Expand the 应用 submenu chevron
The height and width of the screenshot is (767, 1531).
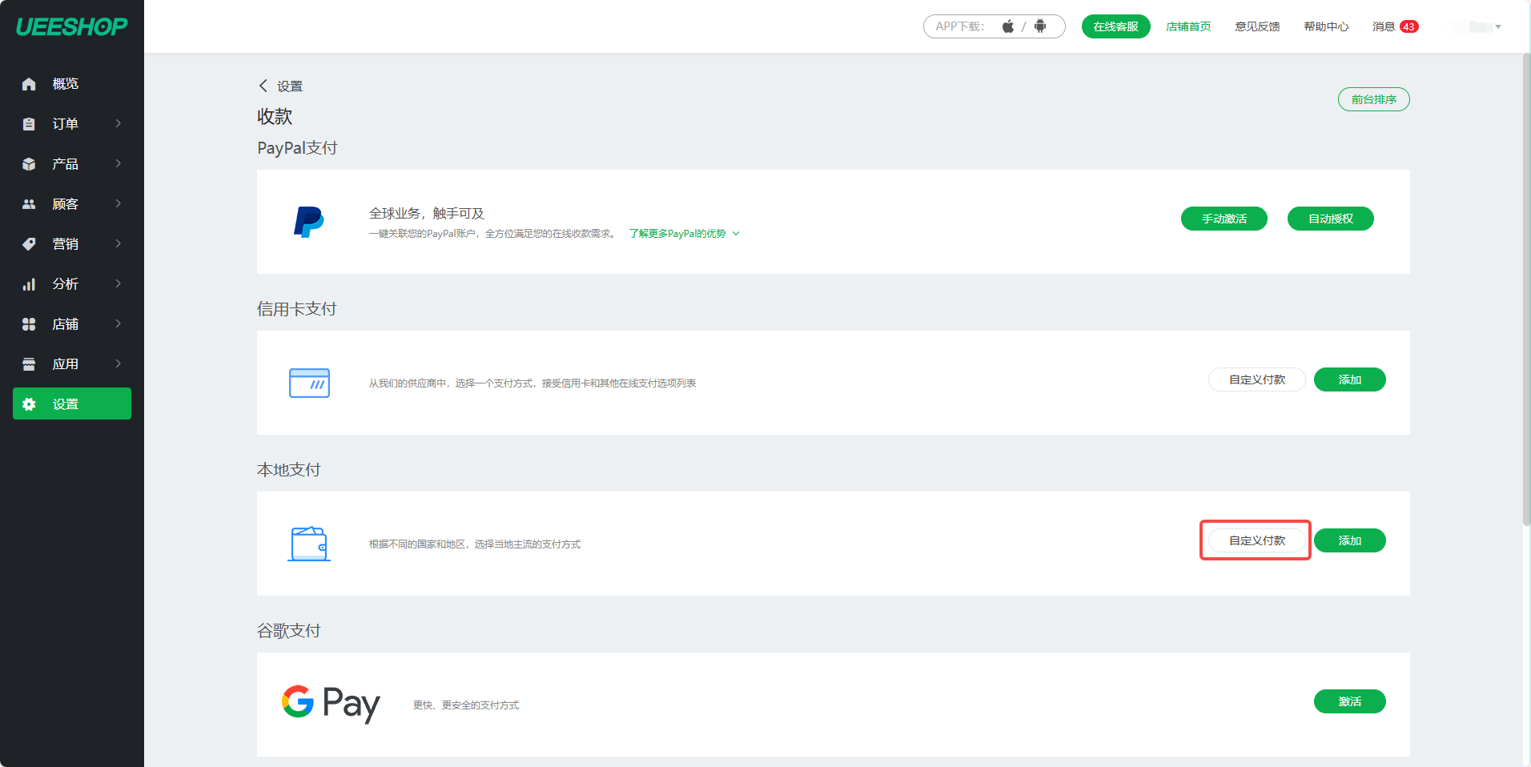pos(119,363)
